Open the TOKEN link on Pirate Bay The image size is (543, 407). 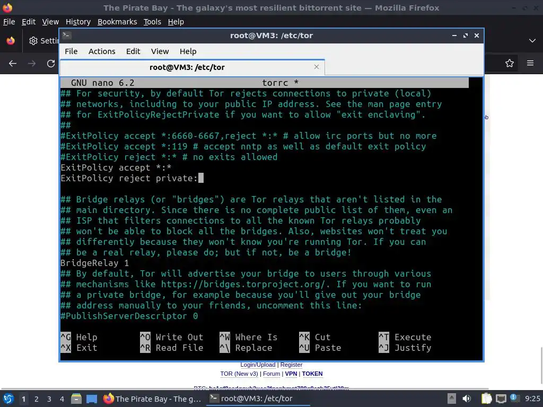pos(312,374)
